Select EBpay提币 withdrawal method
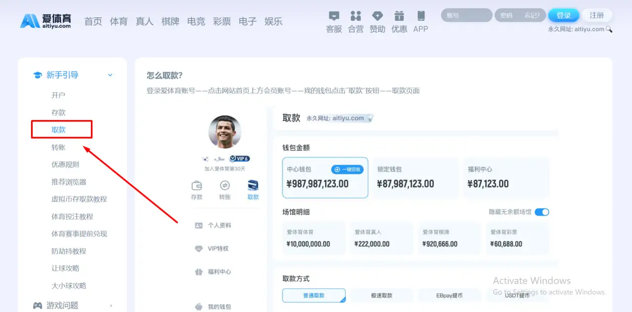The image size is (632, 312). pos(449,295)
